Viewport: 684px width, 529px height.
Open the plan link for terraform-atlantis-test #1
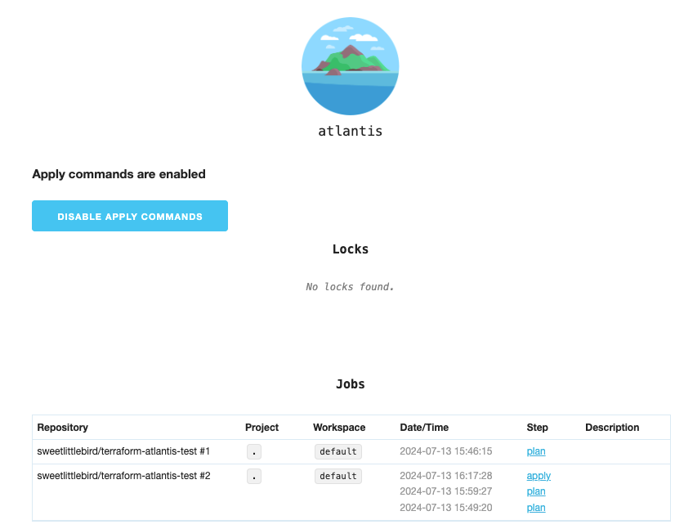tap(536, 451)
